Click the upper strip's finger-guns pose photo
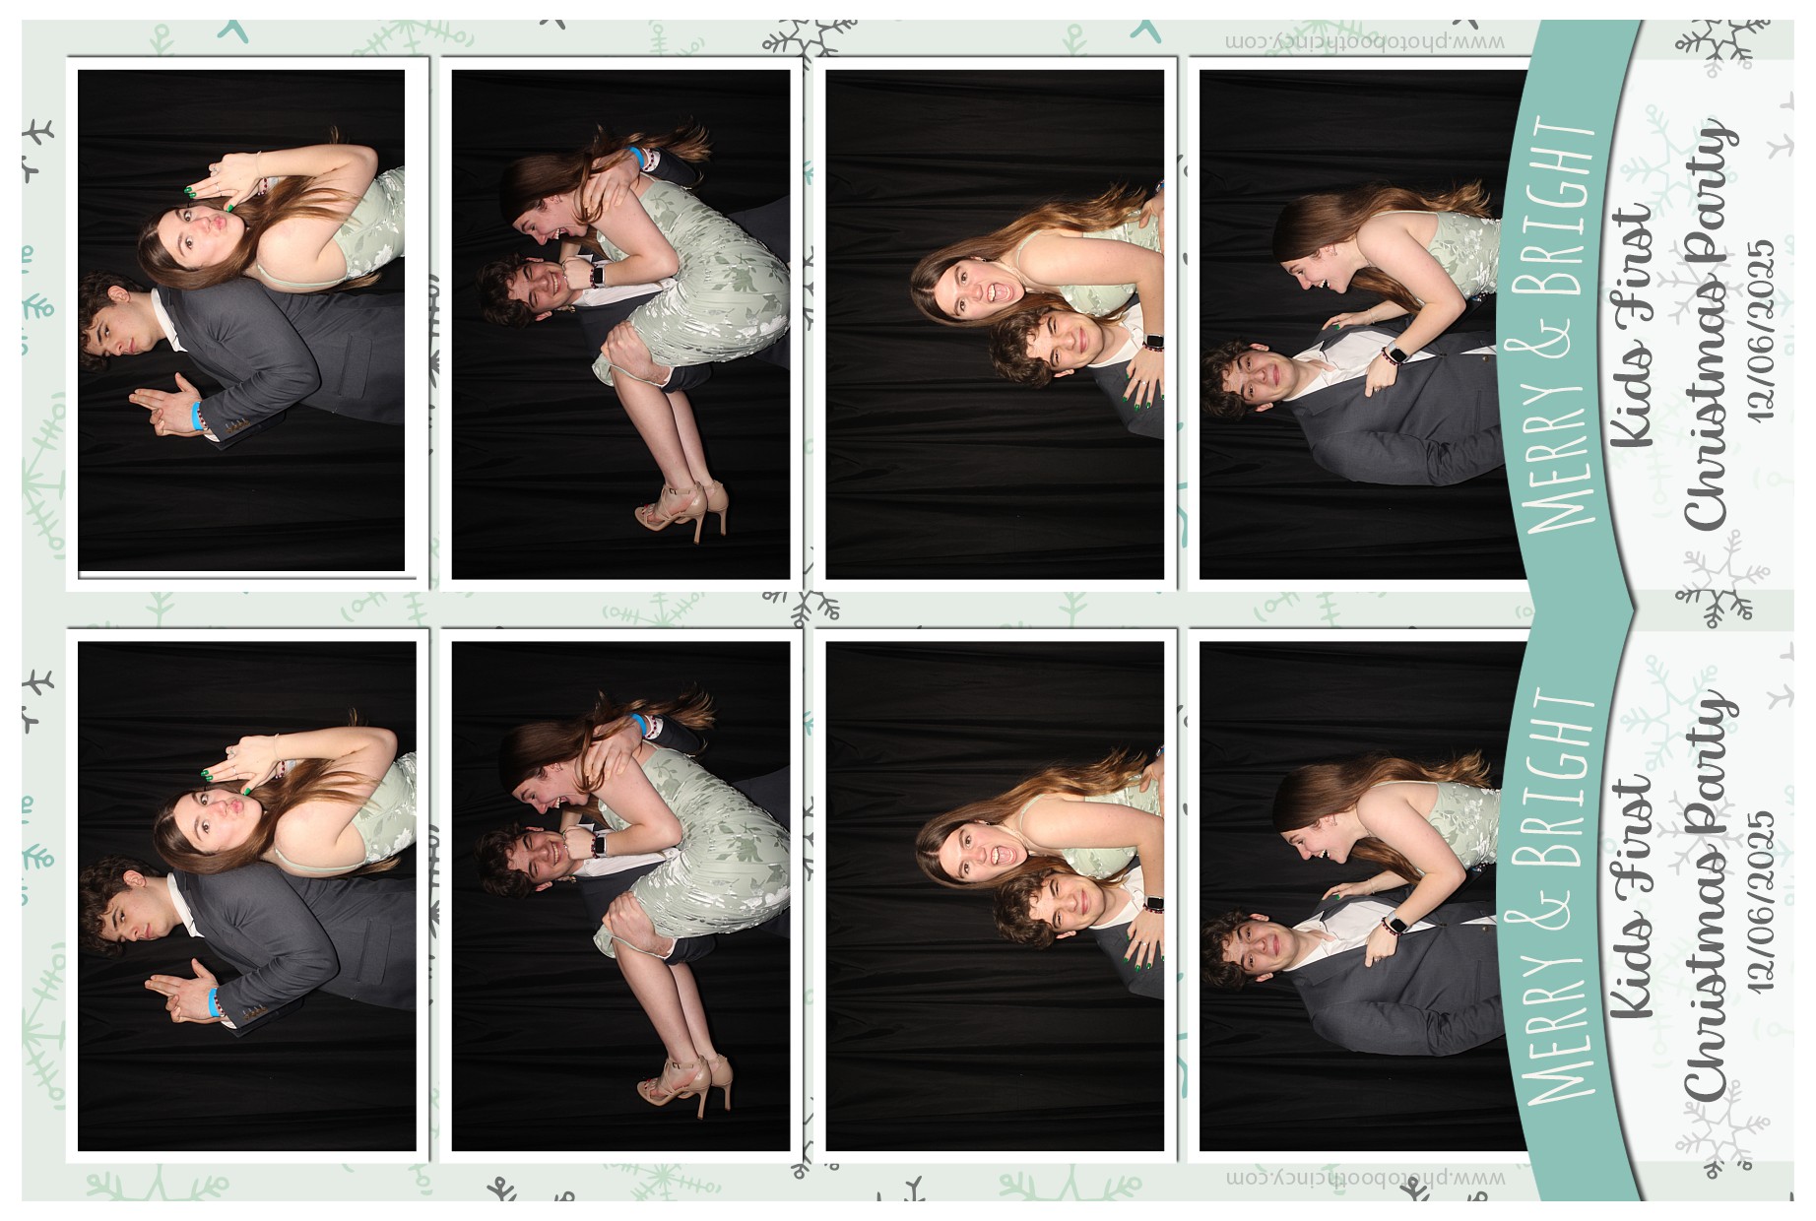The width and height of the screenshot is (1816, 1221). (x=241, y=320)
